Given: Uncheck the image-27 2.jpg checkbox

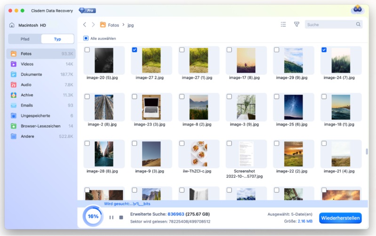Looking at the screenshot, I should point(135,50).
